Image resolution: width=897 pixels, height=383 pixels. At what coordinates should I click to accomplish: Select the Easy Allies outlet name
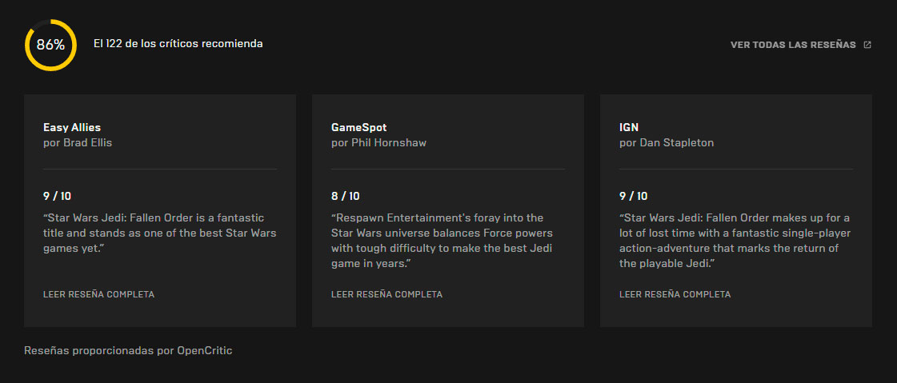(72, 127)
